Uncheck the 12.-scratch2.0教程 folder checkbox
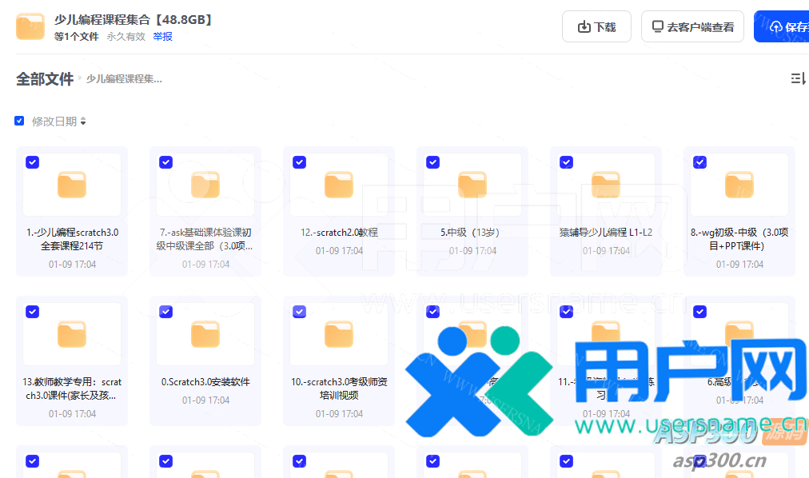809x478 pixels. (299, 162)
